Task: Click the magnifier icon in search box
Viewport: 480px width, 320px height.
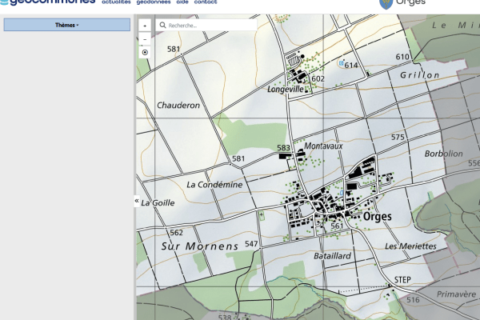Action: [x=162, y=25]
